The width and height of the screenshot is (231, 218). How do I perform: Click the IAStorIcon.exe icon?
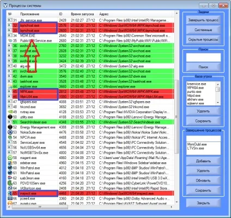click(x=10, y=188)
